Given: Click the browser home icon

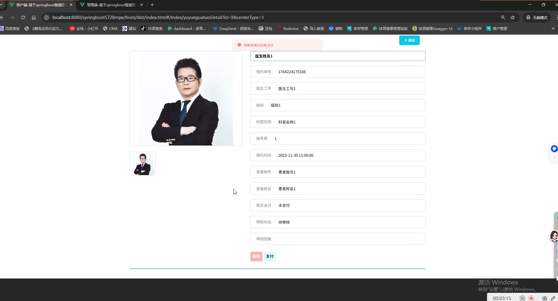Looking at the screenshot, I should (34, 17).
